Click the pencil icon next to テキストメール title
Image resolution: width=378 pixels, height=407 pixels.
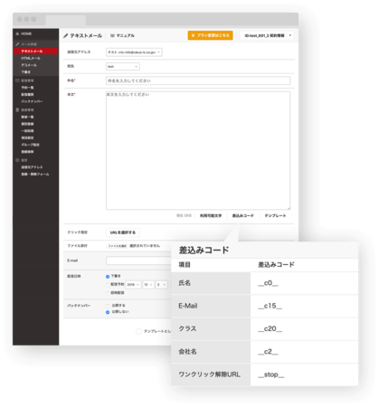point(66,35)
